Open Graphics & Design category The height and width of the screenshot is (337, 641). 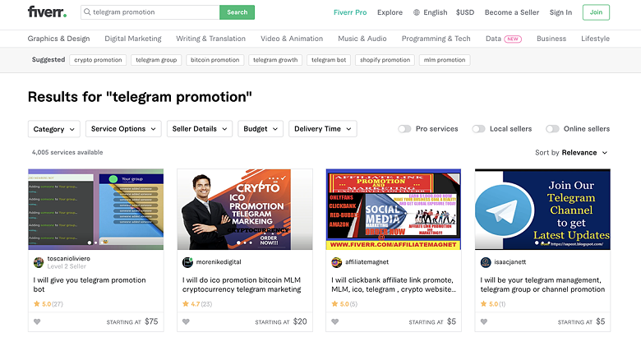pyautogui.click(x=59, y=39)
